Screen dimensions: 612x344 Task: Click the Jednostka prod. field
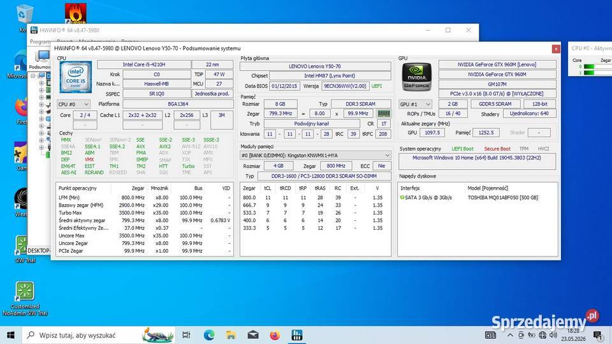[212, 94]
